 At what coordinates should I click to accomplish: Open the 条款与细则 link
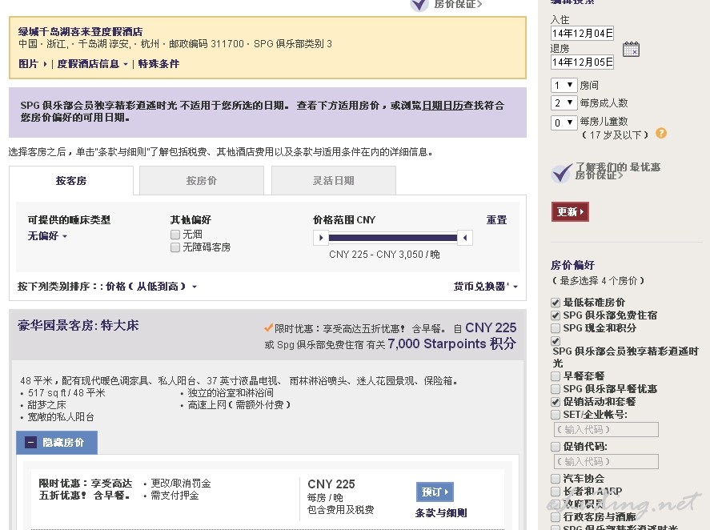441,512
